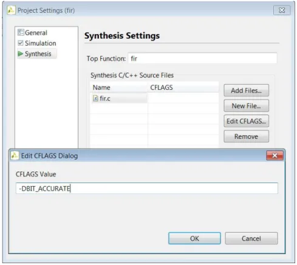The image size is (297, 265).
Task: Click into the CFLAGS Value text field
Action: [x=147, y=189]
